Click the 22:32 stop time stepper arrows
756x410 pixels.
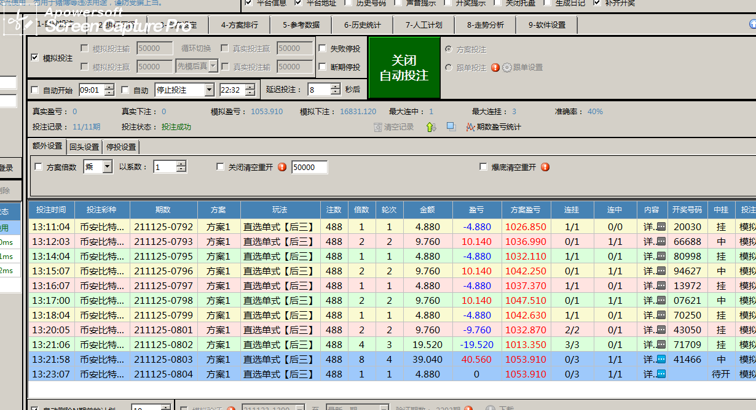[250, 90]
